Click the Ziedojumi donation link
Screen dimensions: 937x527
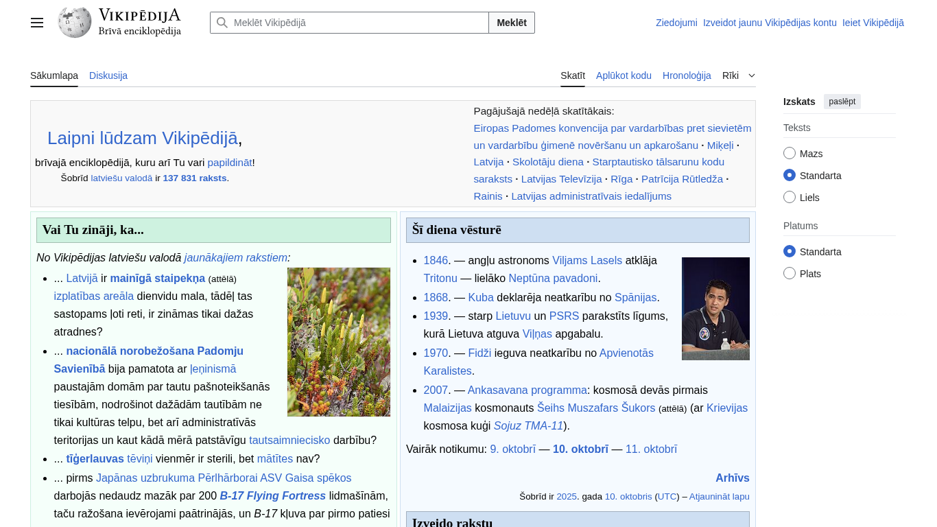(x=676, y=23)
